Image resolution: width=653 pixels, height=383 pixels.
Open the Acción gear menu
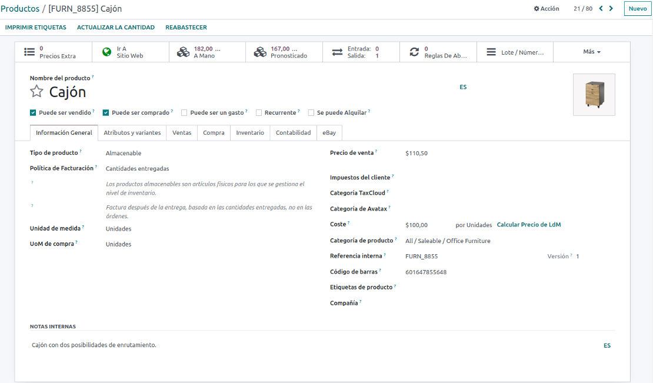[546, 8]
